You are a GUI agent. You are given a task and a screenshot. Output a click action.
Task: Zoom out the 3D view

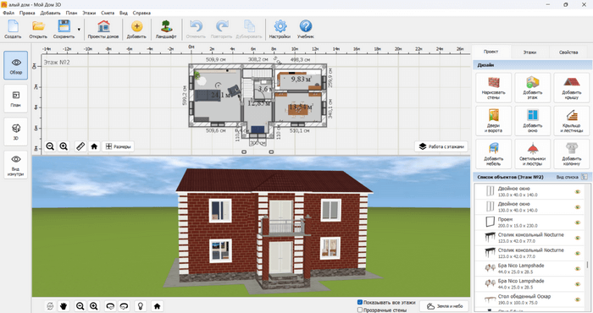tap(80, 306)
